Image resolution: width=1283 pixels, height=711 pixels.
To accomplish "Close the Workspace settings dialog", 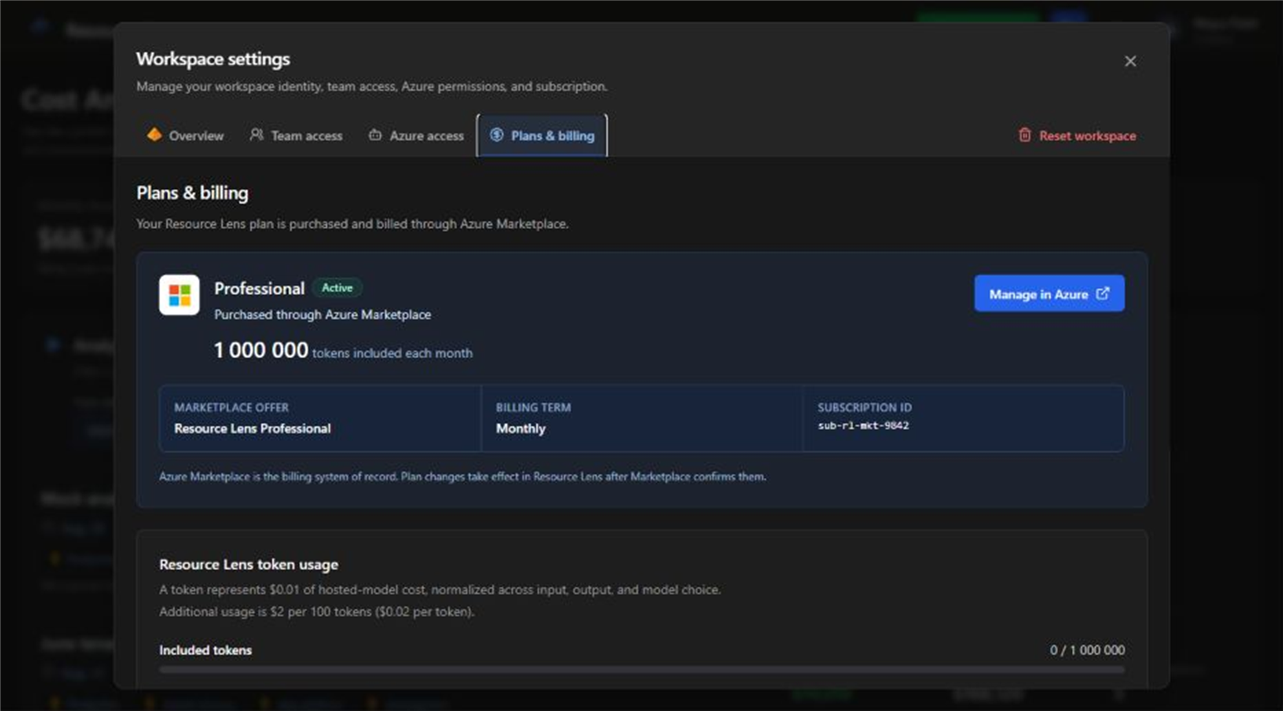I will [x=1130, y=61].
